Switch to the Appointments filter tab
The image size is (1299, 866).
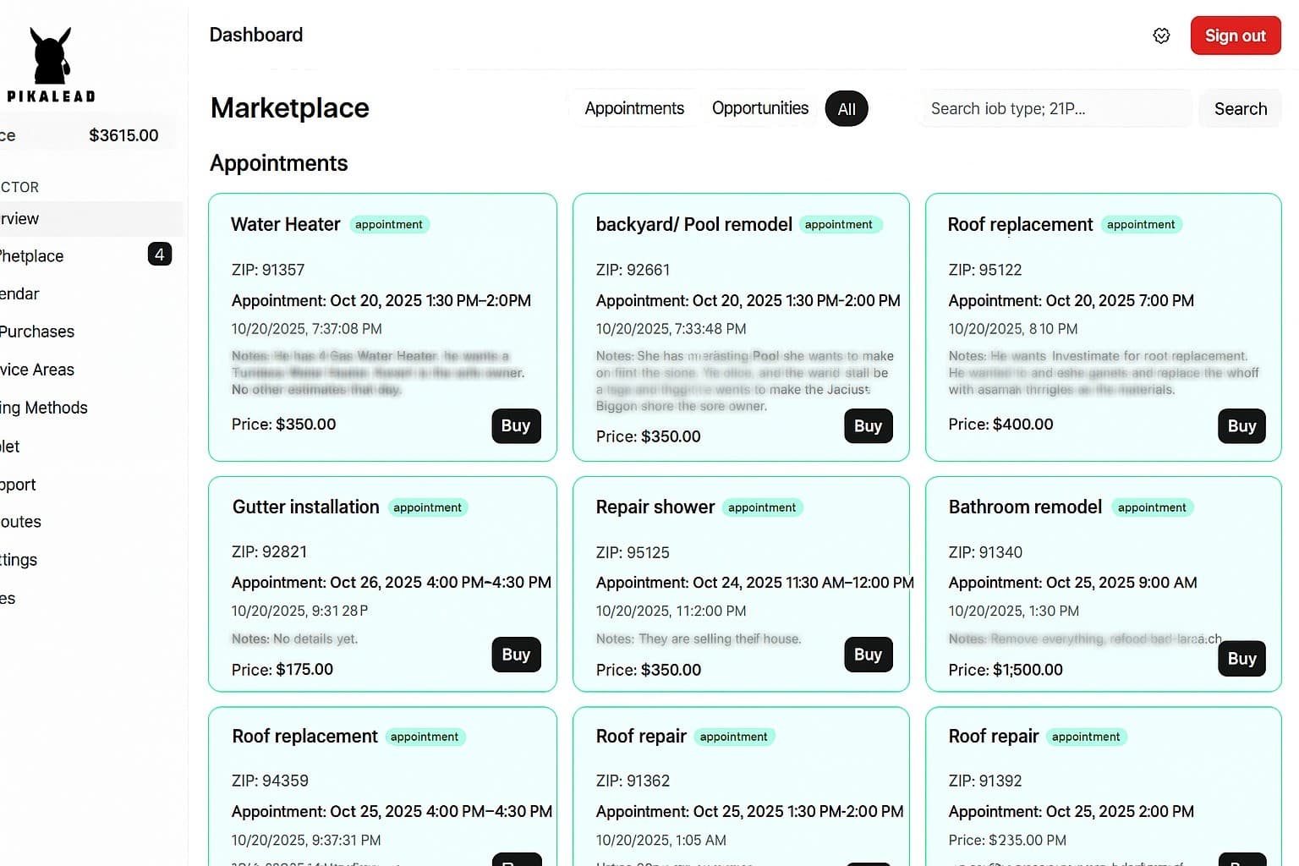click(633, 108)
